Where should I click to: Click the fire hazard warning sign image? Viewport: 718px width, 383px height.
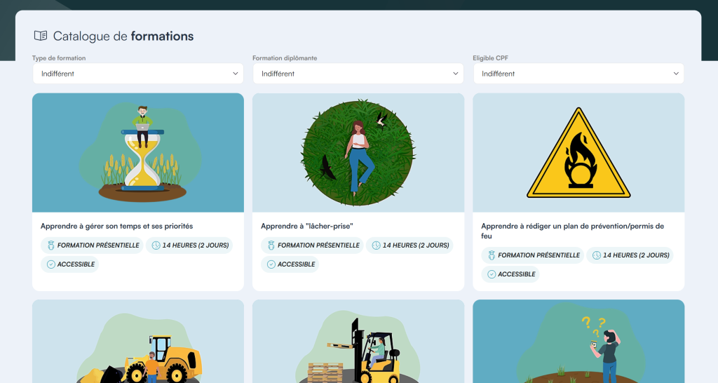(578, 153)
